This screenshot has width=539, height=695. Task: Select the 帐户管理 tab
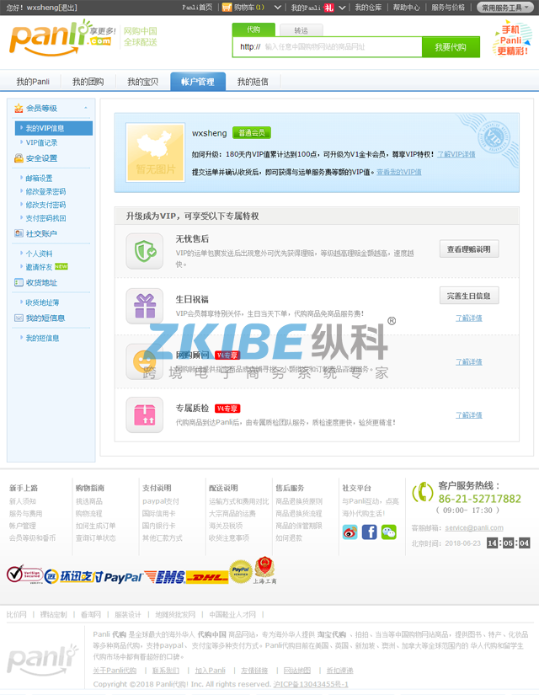(x=198, y=81)
